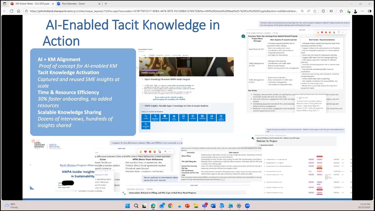Screen dimensions: 375x211
Task: Click the North Western Program Alliance link text
Action: coord(77,165)
